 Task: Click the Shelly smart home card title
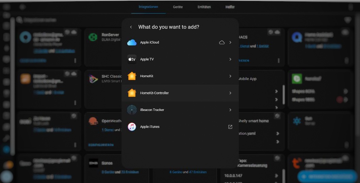tap(253, 121)
